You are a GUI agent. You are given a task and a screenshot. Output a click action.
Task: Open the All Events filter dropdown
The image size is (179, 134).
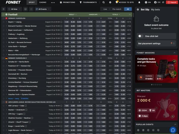pyautogui.click(x=43, y=9)
